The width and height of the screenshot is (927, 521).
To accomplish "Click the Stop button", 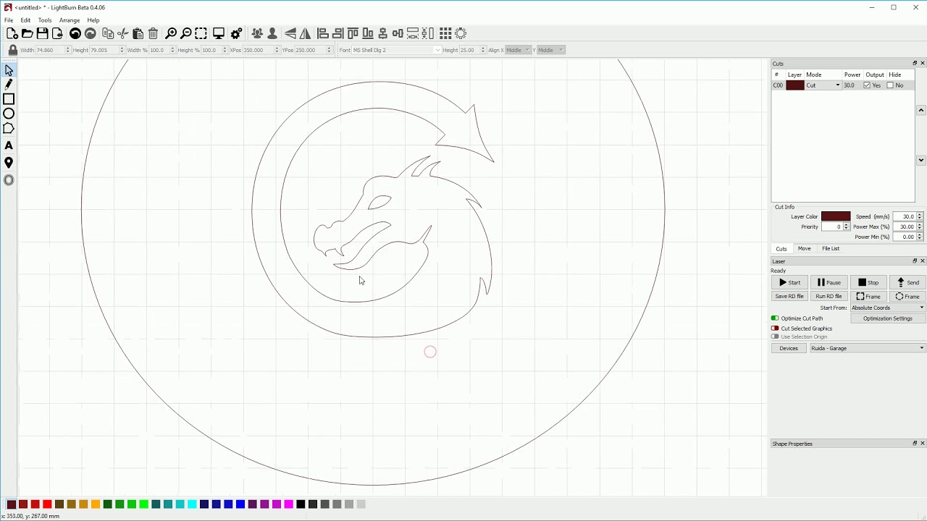I will pyautogui.click(x=868, y=282).
